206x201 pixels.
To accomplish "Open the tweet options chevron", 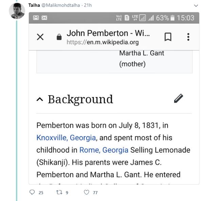I will [x=196, y=6].
